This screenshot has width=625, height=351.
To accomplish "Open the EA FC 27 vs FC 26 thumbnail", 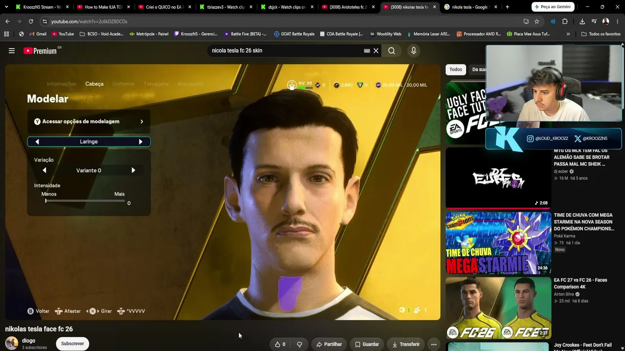I will click(x=498, y=308).
